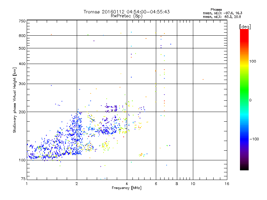Click the y-axis '200' tick label
Screen dimensions: 267x200
(22, 112)
